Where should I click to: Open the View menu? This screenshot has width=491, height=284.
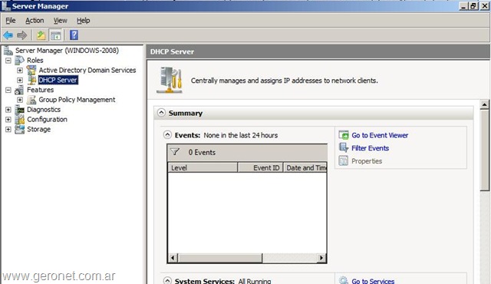(60, 21)
